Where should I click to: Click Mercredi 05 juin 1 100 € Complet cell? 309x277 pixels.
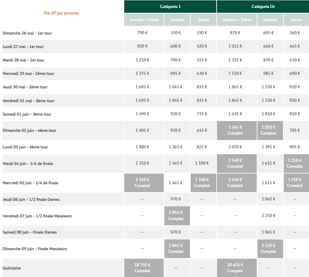[x=202, y=182]
